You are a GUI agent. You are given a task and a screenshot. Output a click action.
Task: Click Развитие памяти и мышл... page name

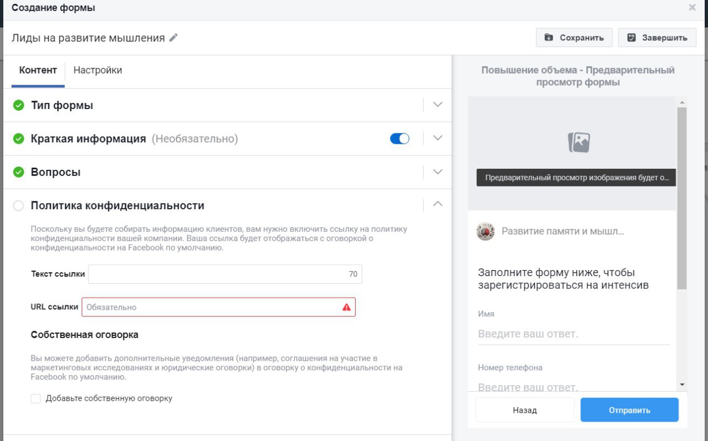point(563,231)
